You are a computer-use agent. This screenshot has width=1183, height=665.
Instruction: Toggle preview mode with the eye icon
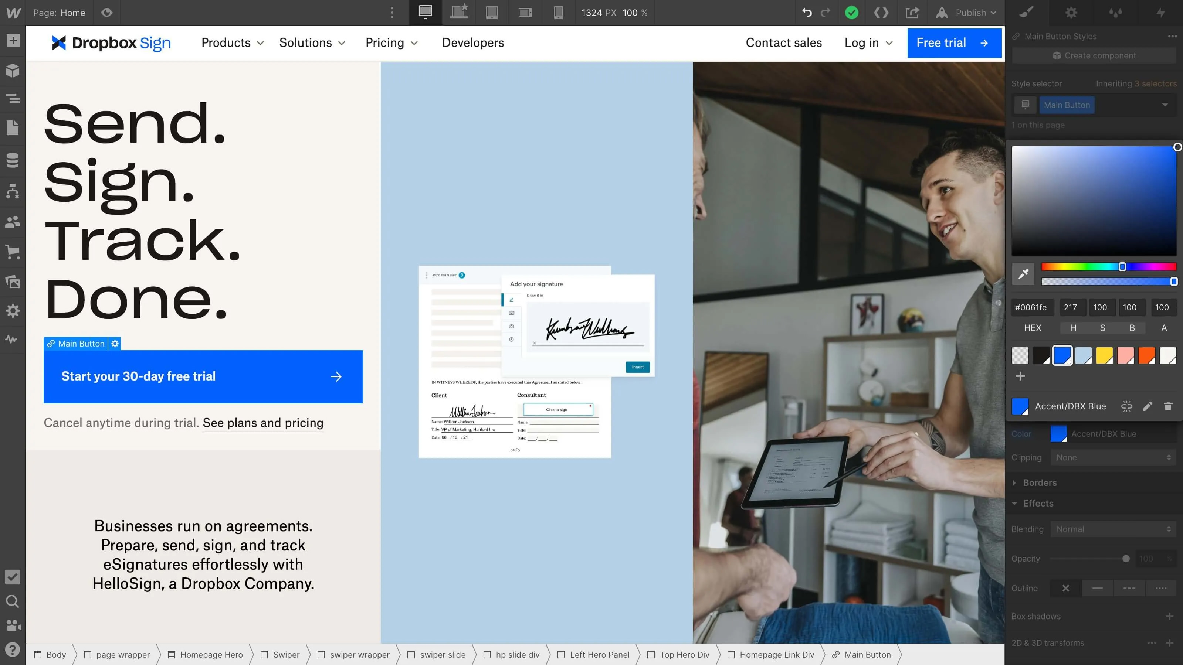coord(106,13)
